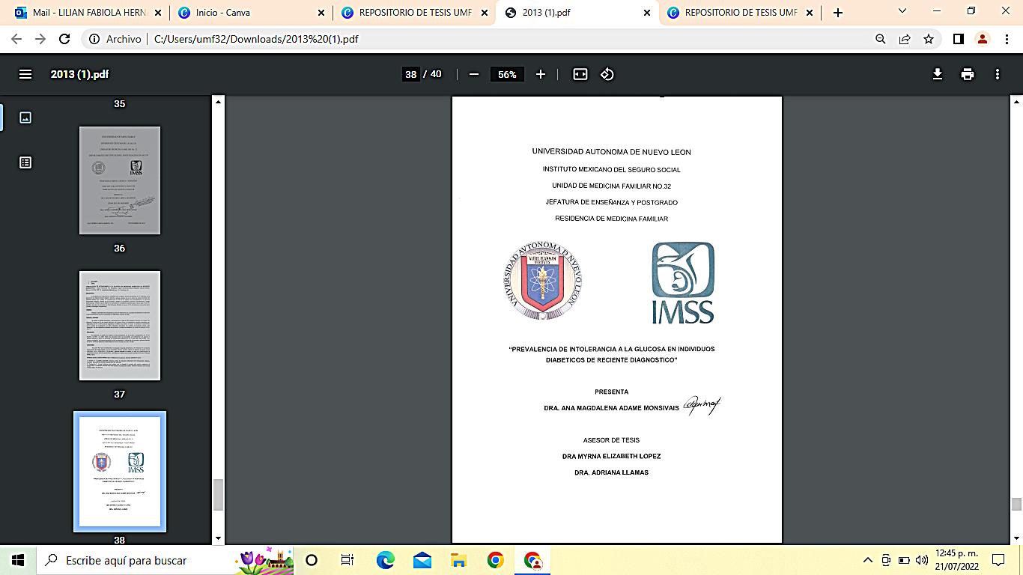1023x575 pixels.
Task: Select the page 36 thumbnail
Action: click(x=120, y=180)
